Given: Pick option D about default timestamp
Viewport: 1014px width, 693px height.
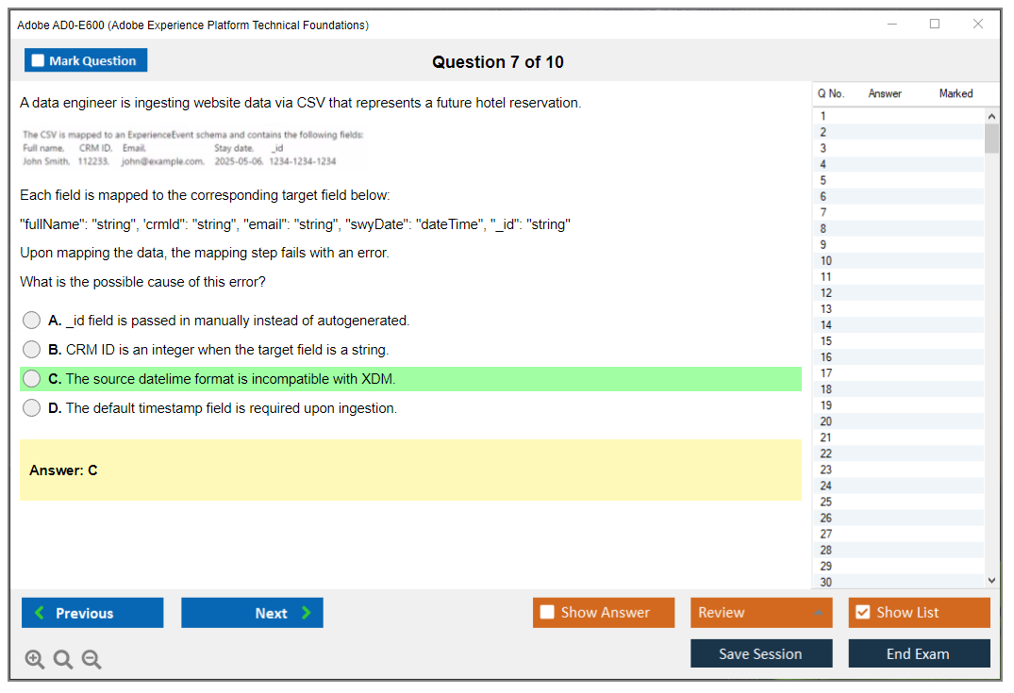Looking at the screenshot, I should (32, 408).
